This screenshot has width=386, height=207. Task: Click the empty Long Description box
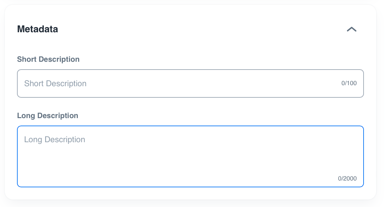[x=190, y=156]
